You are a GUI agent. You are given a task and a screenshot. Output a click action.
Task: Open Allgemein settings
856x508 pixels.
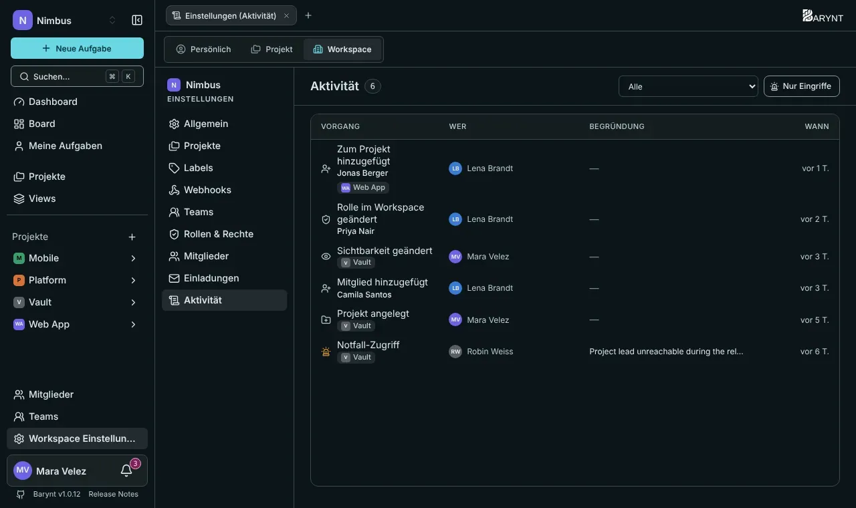point(224,124)
